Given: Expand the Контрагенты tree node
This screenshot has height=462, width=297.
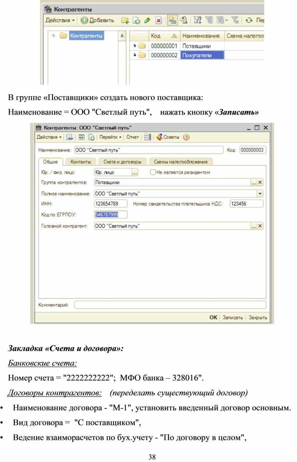Looking at the screenshot, I should (x=54, y=36).
